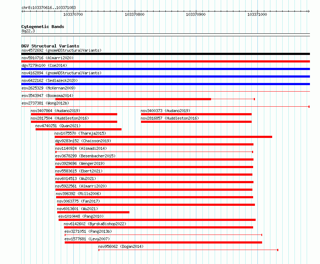The height and width of the screenshot is (264, 320).
Task: Click the chr8:103370616..103371083 region label
Action: pyautogui.click(x=49, y=8)
